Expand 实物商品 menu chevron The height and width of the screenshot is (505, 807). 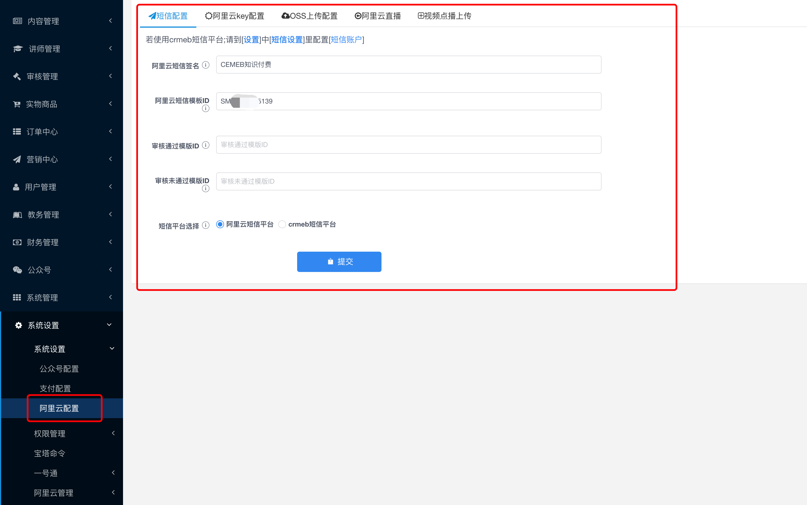pos(111,104)
